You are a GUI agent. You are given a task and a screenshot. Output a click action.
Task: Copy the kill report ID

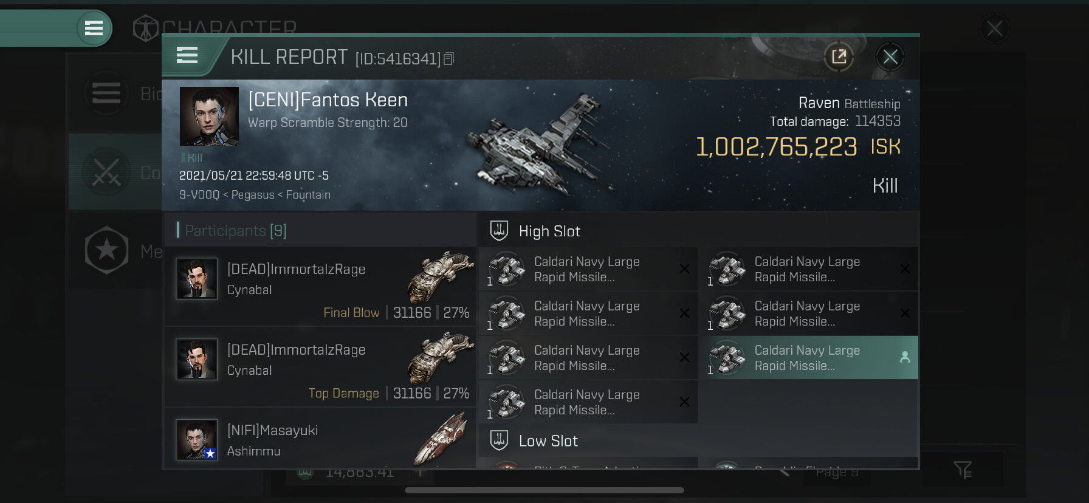[x=449, y=59]
